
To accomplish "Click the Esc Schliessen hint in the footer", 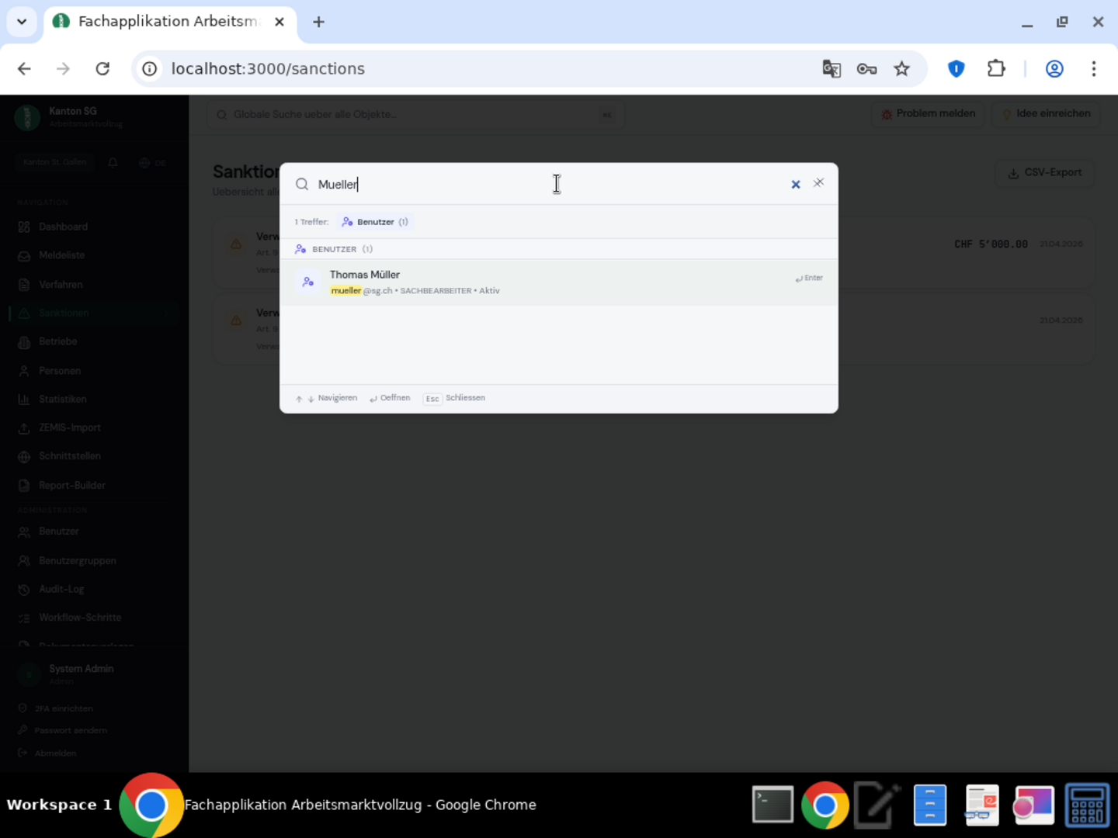I will tap(454, 398).
